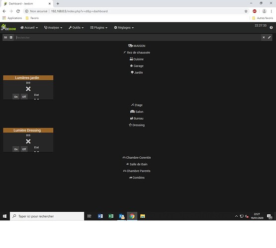Click the pencil edit icon in search bar
The width and height of the screenshot is (276, 248).
tap(270, 37)
